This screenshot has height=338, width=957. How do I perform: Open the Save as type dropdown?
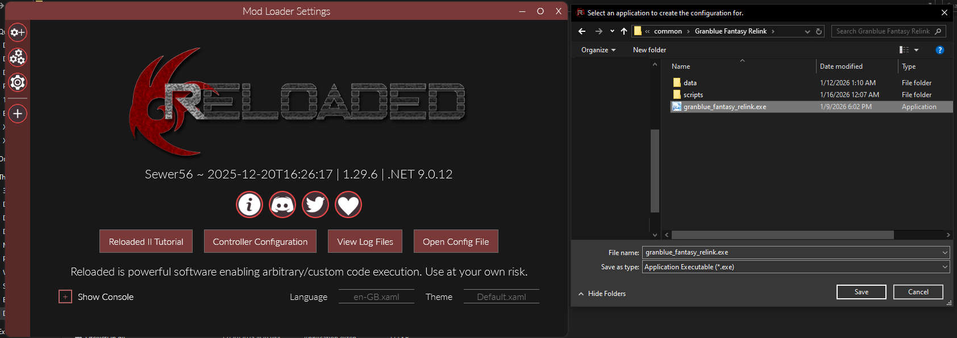coord(796,267)
